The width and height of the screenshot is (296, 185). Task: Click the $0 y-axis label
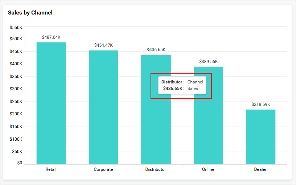click(19, 163)
